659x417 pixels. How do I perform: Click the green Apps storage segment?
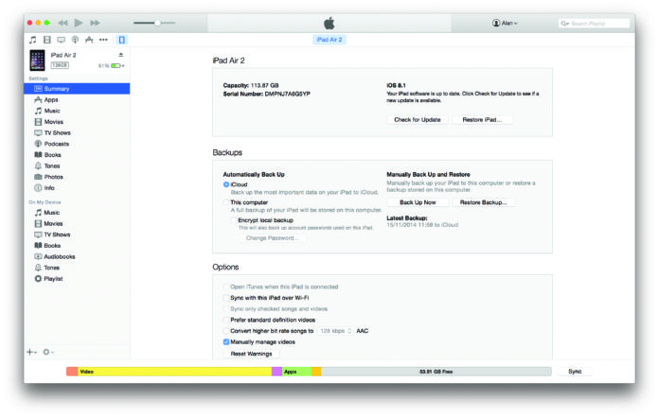pos(296,372)
